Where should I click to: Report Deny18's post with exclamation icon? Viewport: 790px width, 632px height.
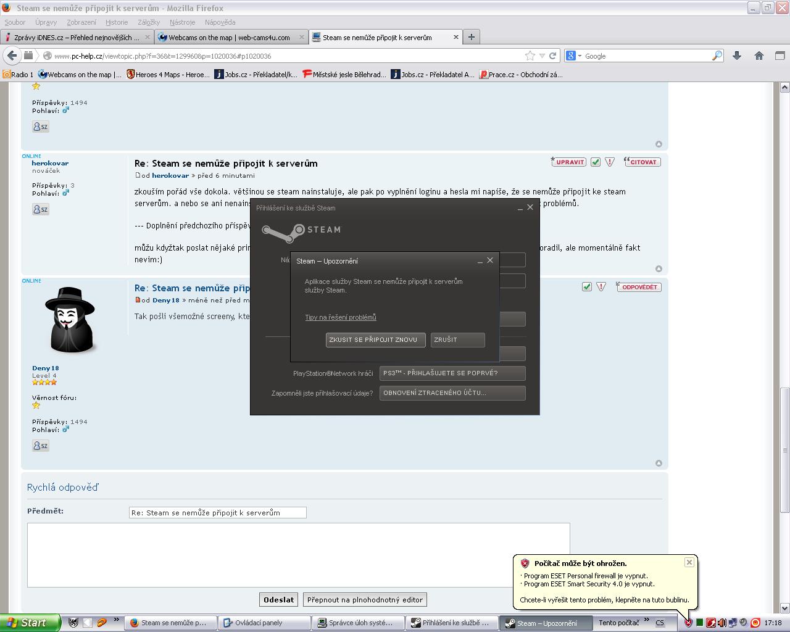[601, 286]
